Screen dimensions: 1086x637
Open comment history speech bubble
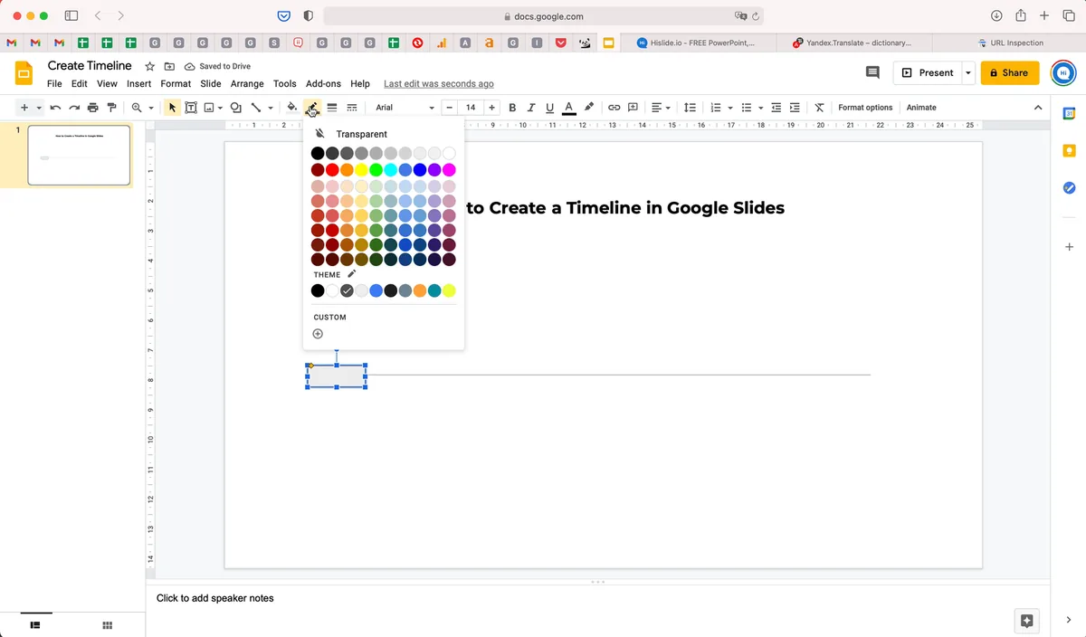(x=872, y=72)
